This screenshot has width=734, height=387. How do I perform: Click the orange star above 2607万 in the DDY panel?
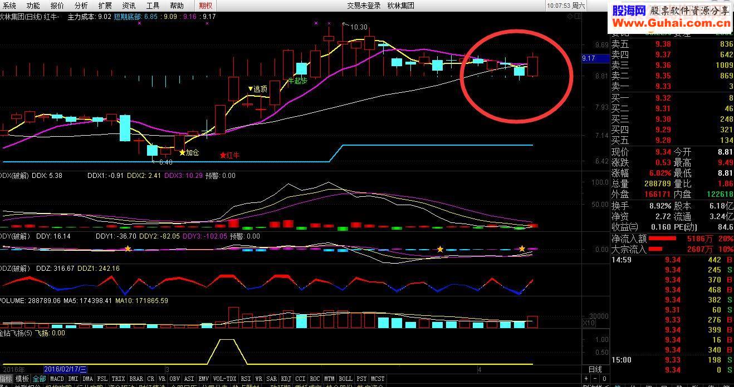pyautogui.click(x=522, y=249)
